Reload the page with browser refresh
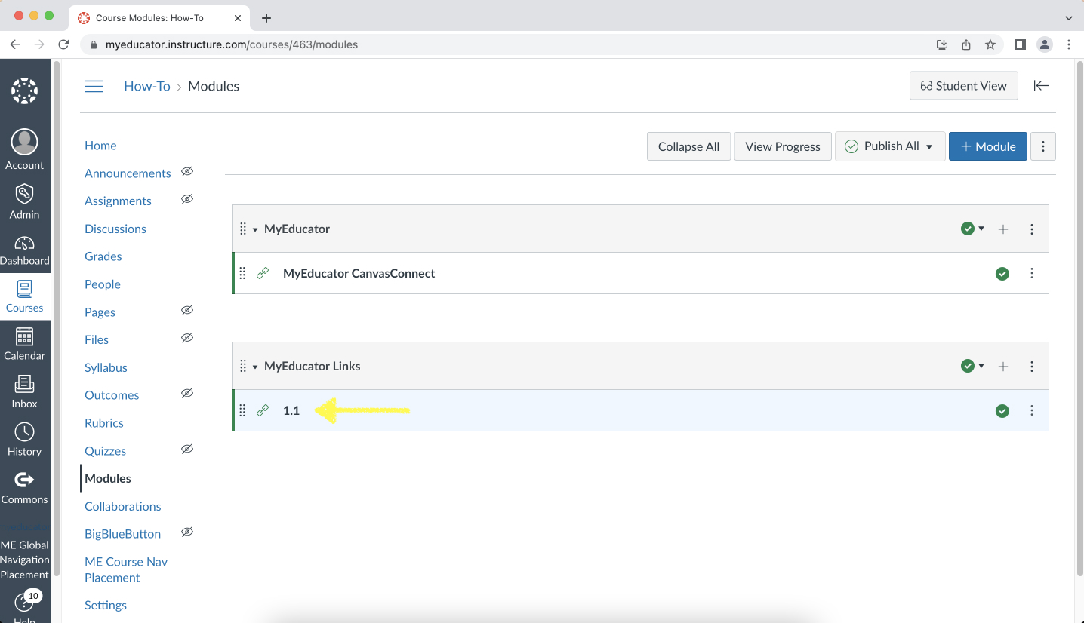The width and height of the screenshot is (1084, 623). click(x=63, y=44)
